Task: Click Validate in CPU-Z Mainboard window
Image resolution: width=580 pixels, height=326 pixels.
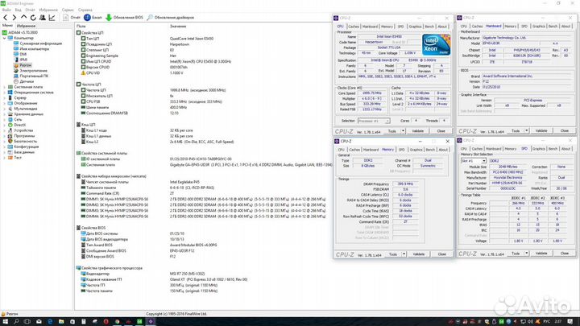Action: point(541,131)
